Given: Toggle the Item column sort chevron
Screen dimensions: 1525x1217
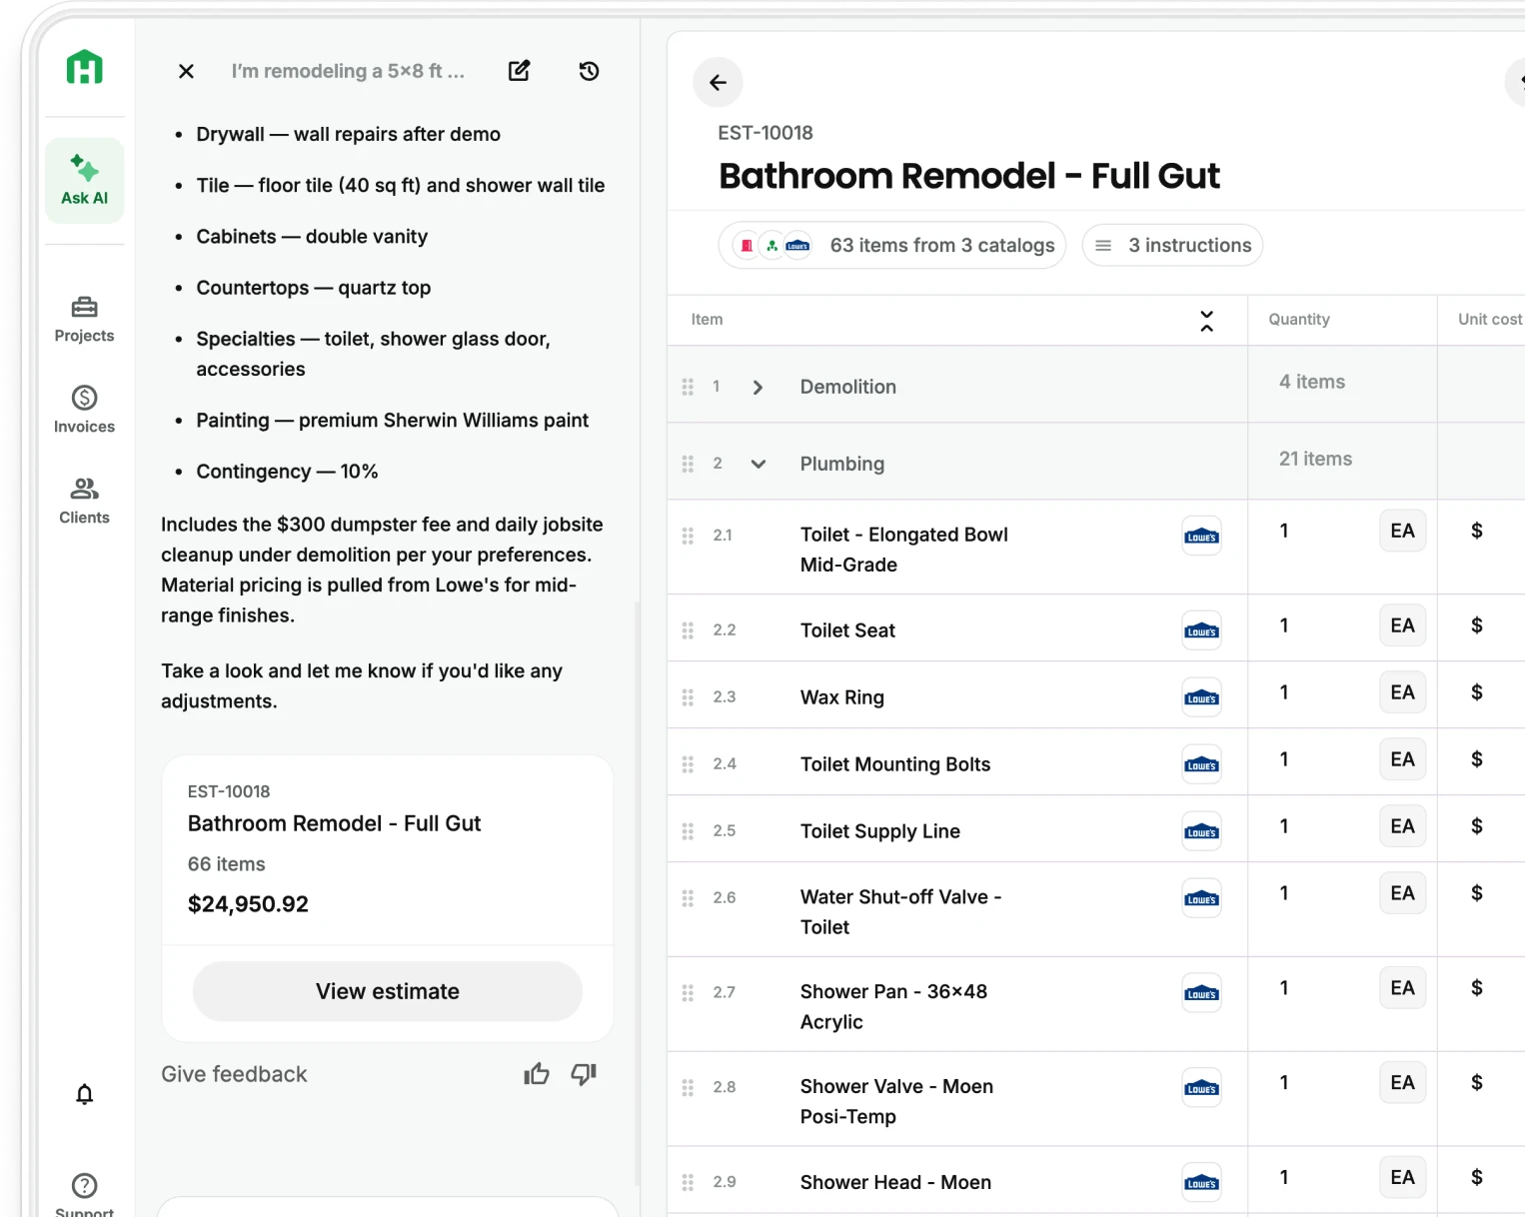Looking at the screenshot, I should [x=1206, y=320].
